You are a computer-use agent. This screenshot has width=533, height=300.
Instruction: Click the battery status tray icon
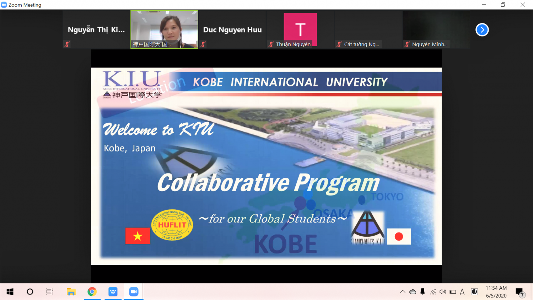coord(453,292)
